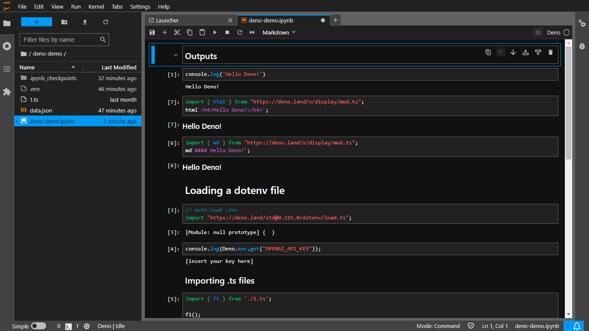Screen dimensions: 589x331
Task: Open the cell type Markdown dropdown
Action: (x=279, y=32)
